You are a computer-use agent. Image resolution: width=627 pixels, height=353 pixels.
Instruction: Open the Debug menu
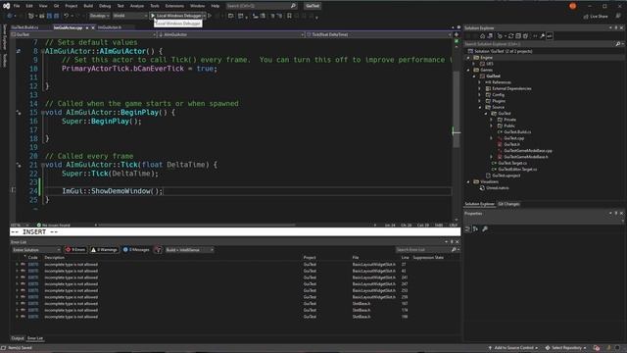click(x=105, y=6)
